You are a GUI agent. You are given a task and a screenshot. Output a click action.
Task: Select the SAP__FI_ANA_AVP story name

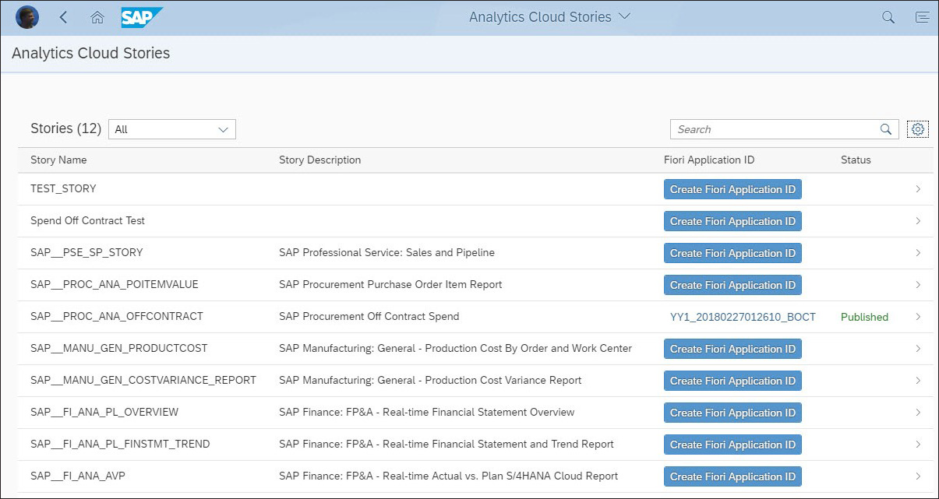coord(78,476)
